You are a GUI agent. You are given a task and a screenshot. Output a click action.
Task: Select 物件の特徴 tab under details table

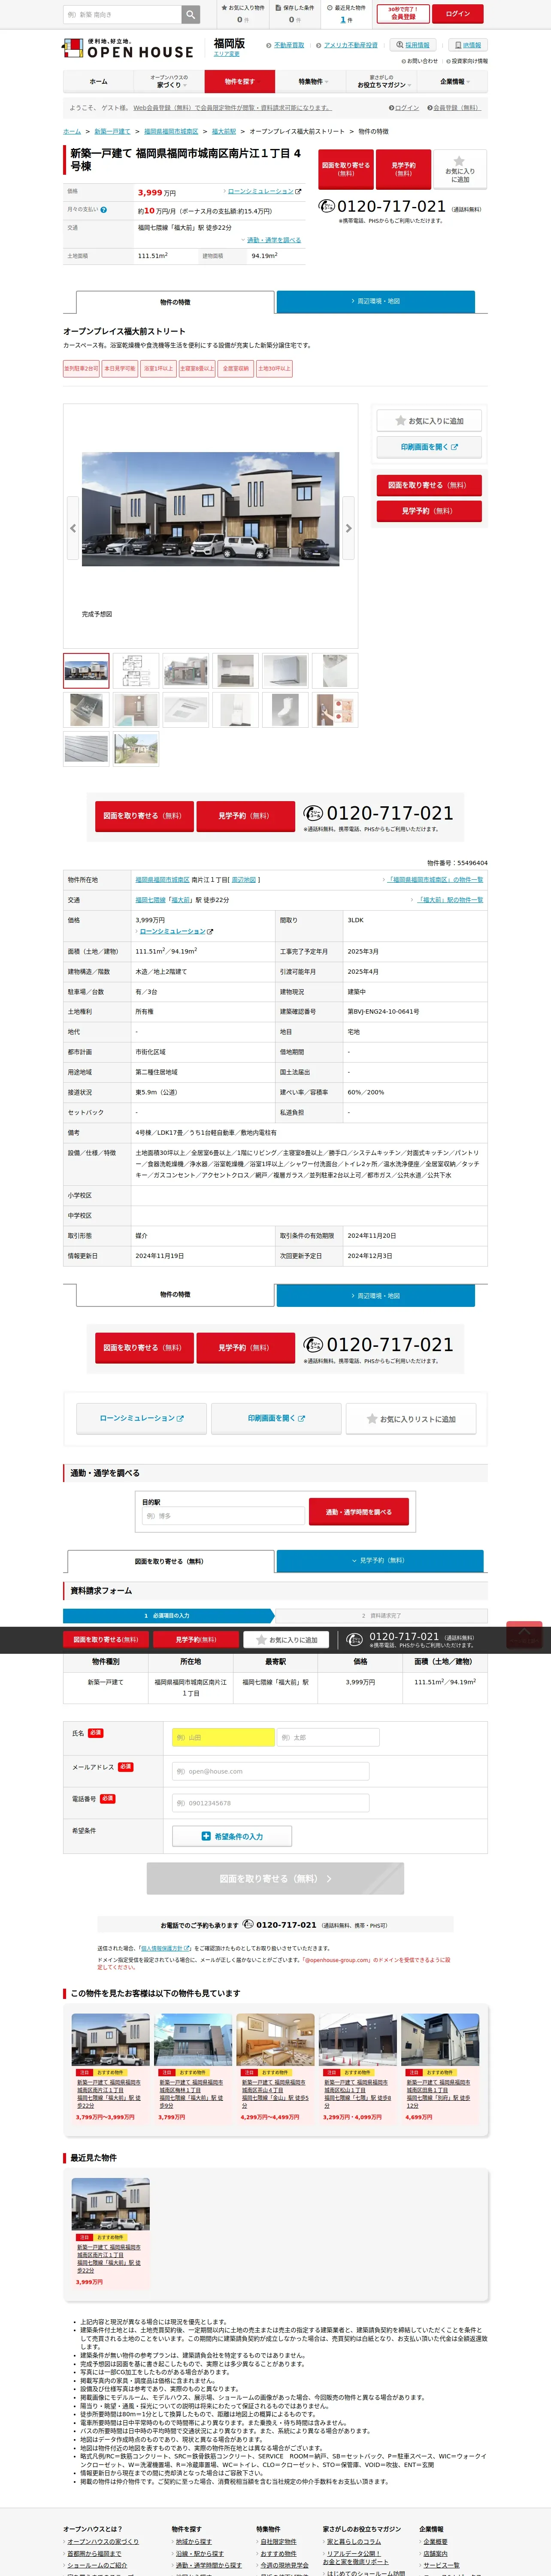pos(175,1295)
